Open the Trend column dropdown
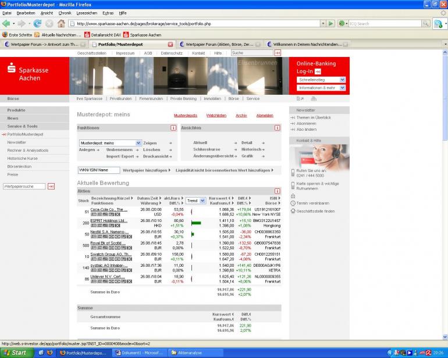The width and height of the screenshot is (448, 358). pyautogui.click(x=195, y=201)
